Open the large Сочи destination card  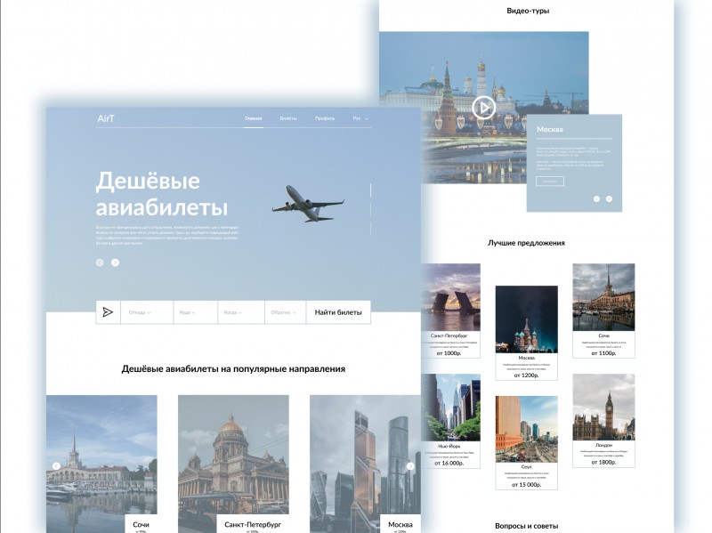click(101, 464)
